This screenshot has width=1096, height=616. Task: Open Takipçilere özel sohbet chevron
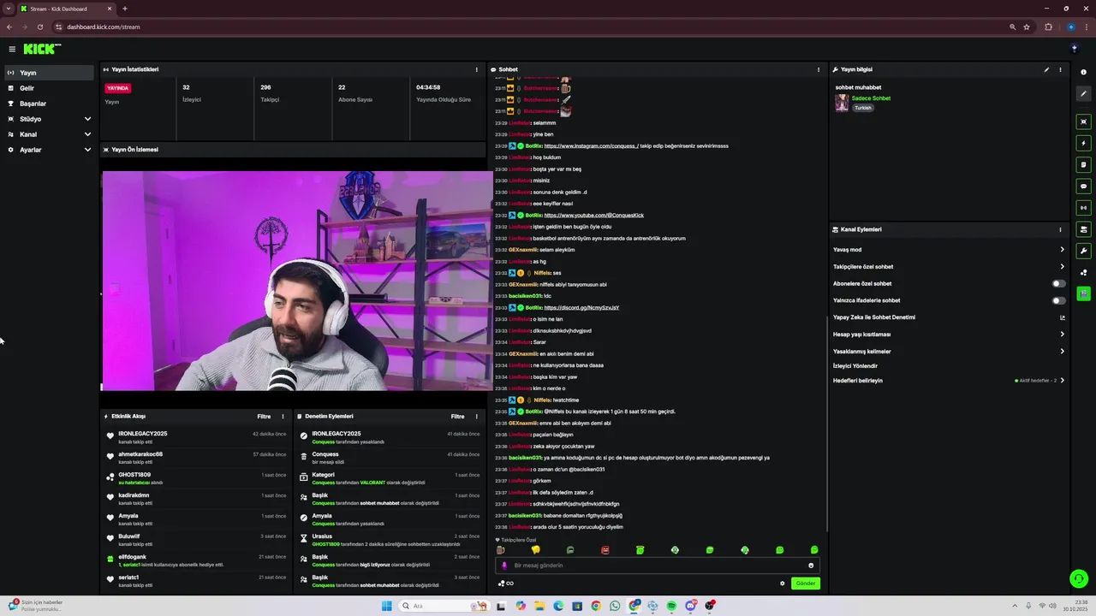click(1062, 267)
